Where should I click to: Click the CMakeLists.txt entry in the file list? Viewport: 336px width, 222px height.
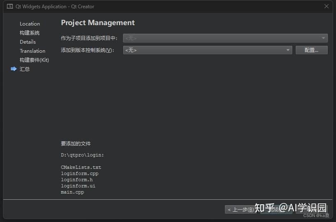click(81, 167)
